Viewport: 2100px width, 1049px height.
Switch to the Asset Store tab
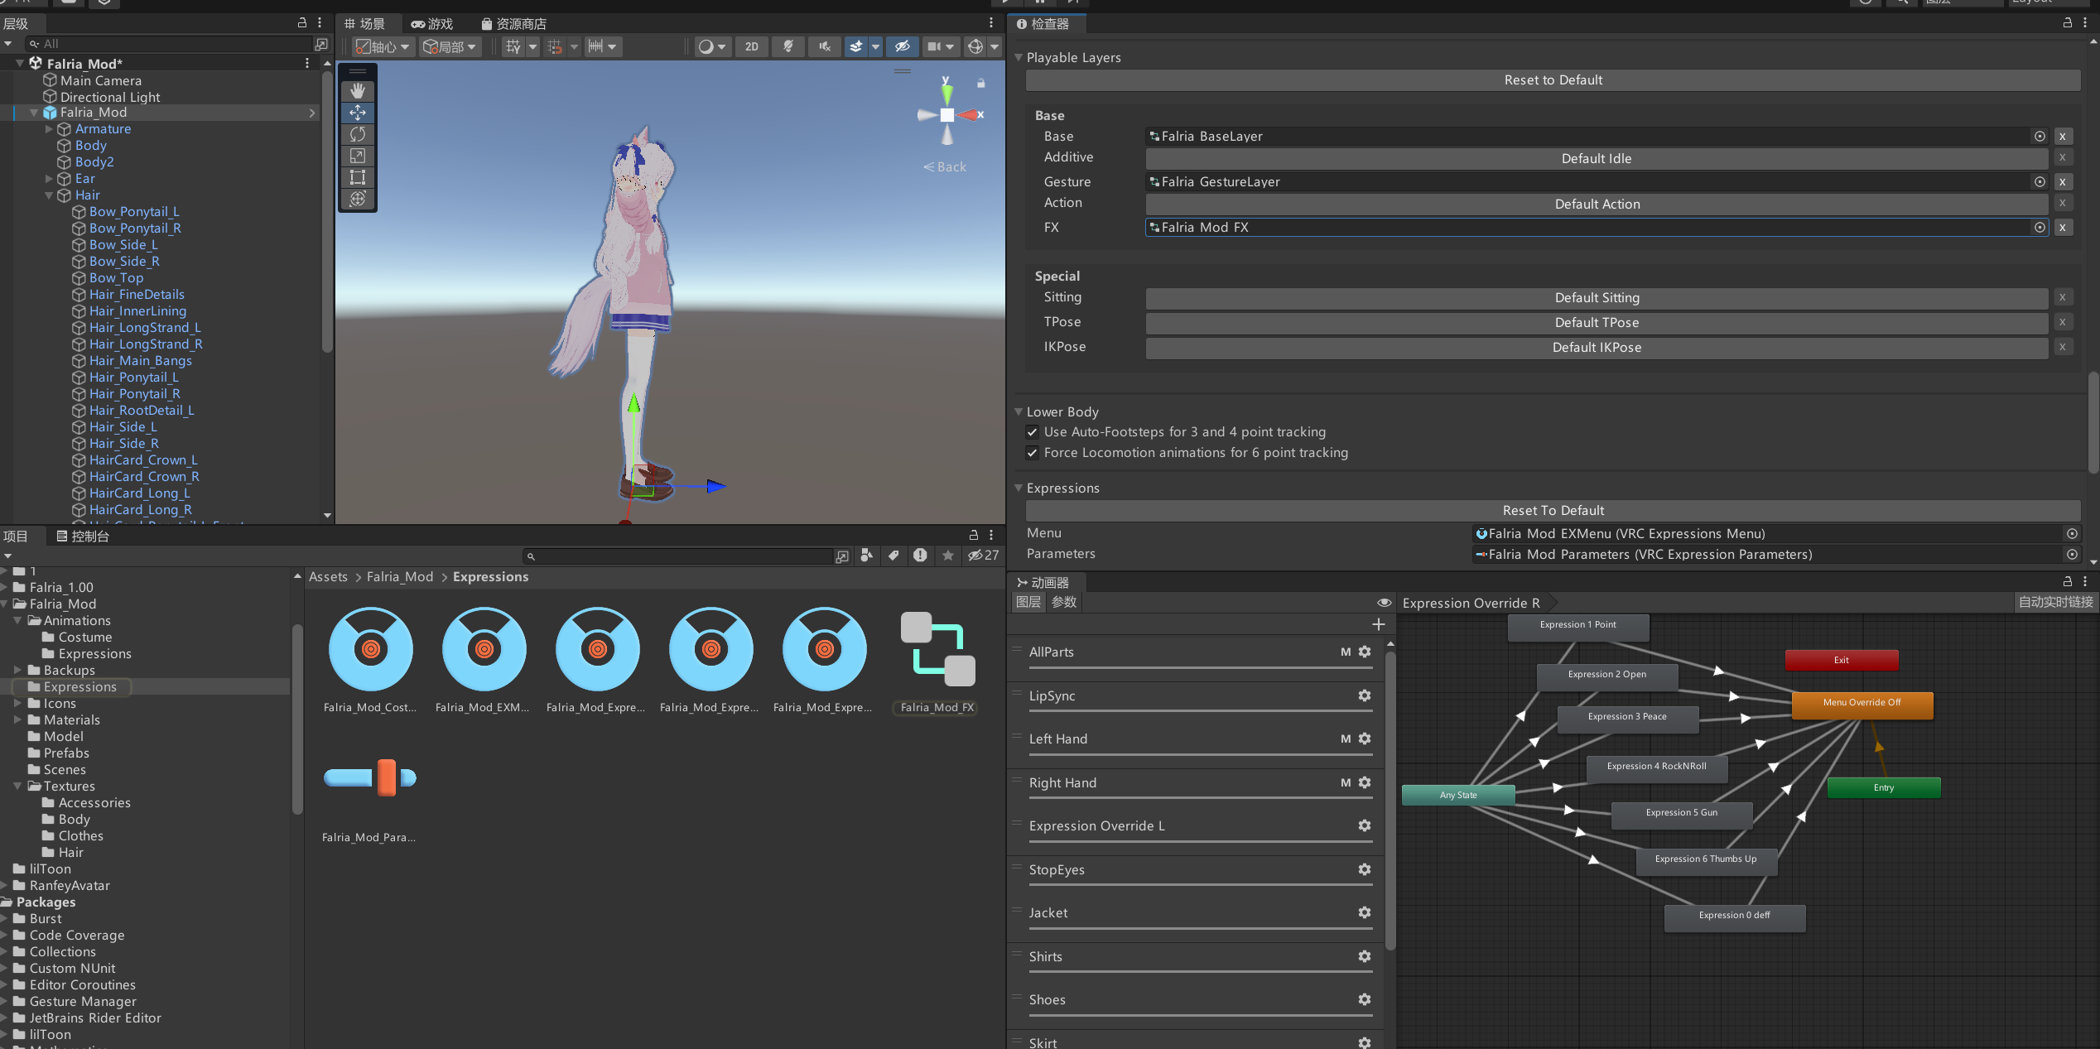tap(513, 24)
